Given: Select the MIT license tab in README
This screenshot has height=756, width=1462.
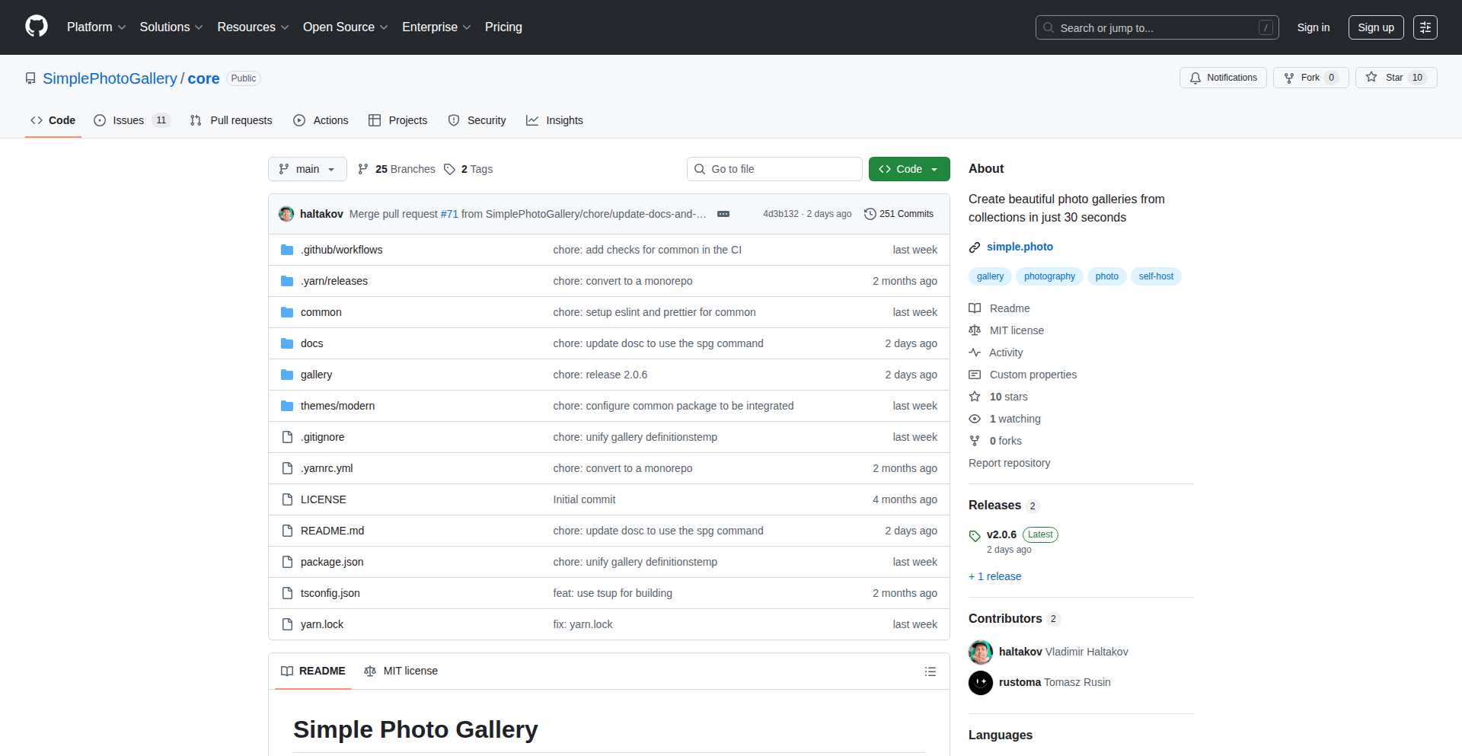Looking at the screenshot, I should (x=401, y=671).
